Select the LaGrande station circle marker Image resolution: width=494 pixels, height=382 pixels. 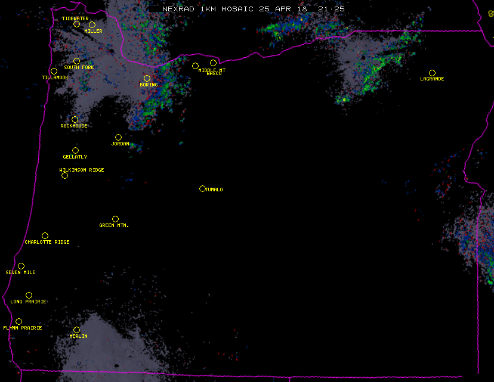[x=432, y=73]
